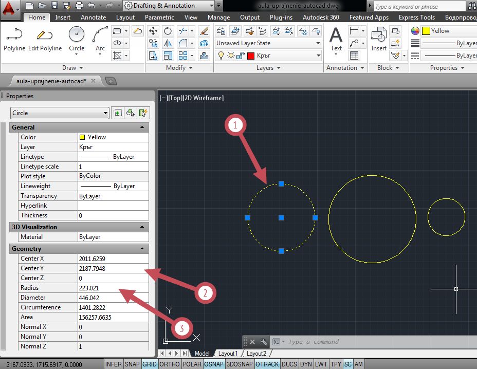Screen dimensions: 477x369
Task: Click the Ellipse tool icon
Action: [x=117, y=43]
